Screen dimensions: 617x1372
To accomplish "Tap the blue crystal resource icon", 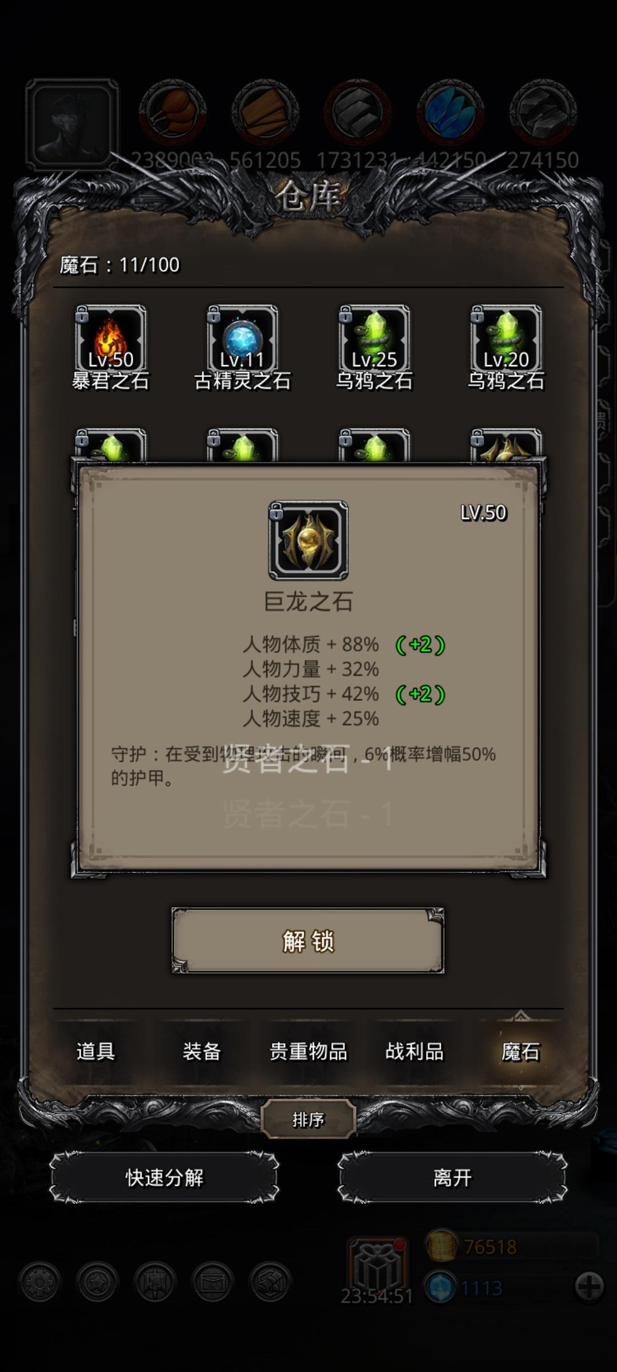I will [450, 112].
